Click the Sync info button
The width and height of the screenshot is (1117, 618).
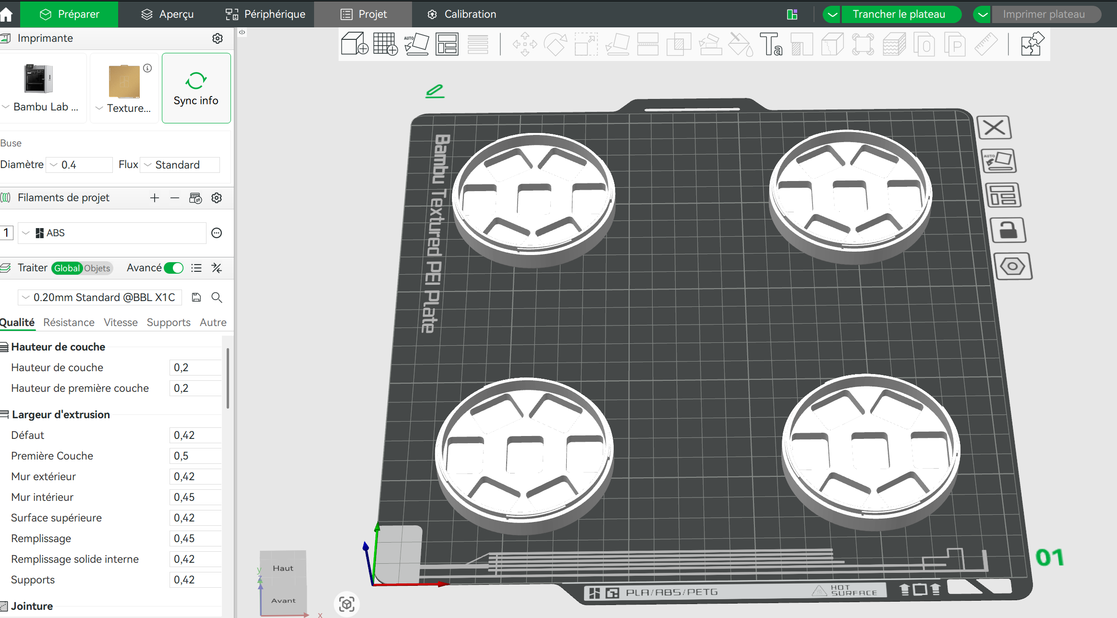(196, 88)
